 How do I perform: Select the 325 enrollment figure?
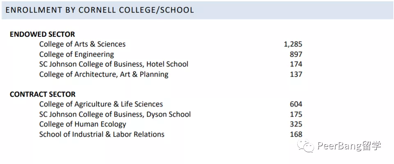[x=296, y=124]
